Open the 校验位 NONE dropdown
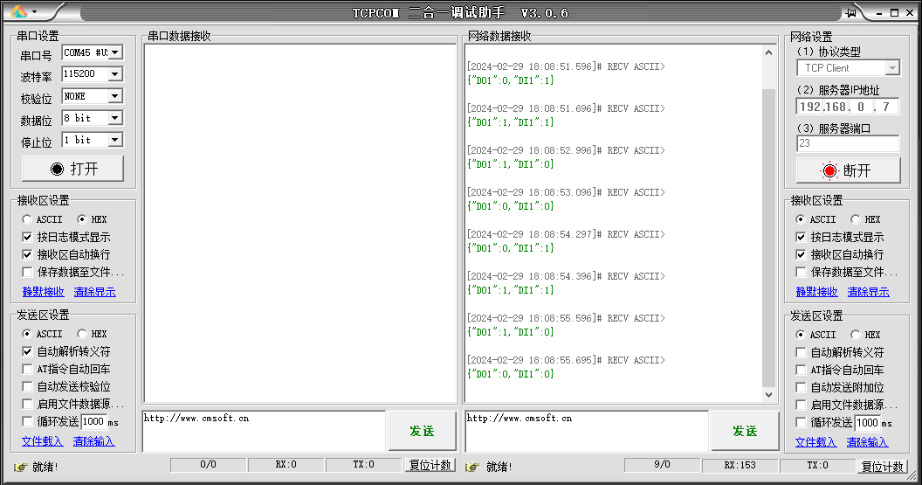This screenshot has width=922, height=485. tap(115, 96)
